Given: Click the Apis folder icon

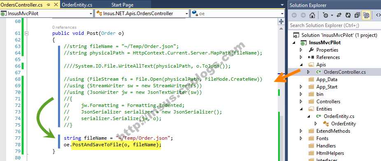Looking at the screenshot, I should [311, 65].
